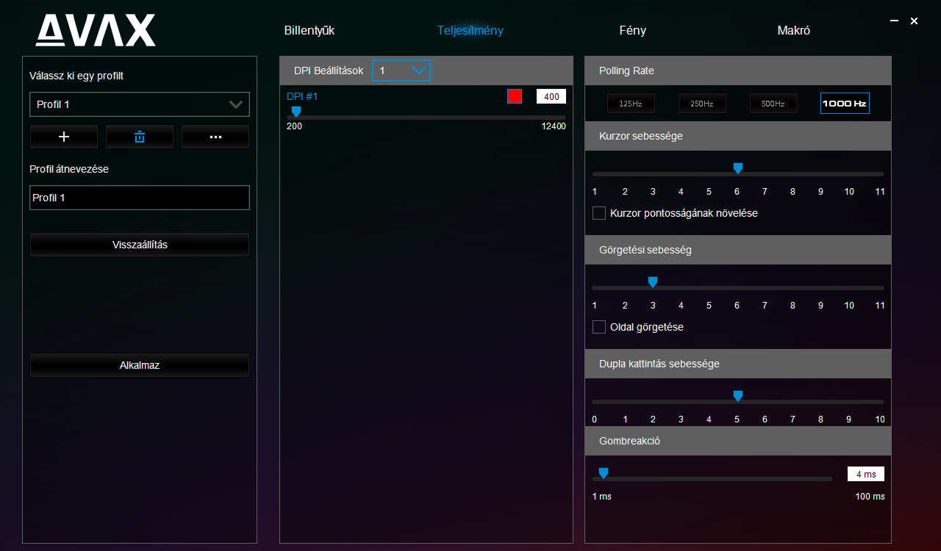Screen dimensions: 941x551
Task: Enable Kurzor pontosságának növelése checkbox
Action: 599,213
